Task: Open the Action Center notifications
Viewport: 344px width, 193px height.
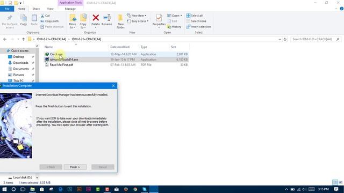Action: [336, 189]
